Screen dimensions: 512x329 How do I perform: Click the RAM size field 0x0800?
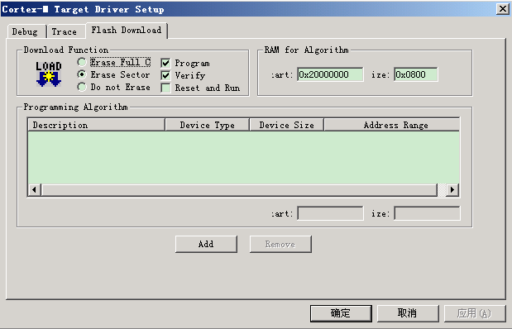pyautogui.click(x=416, y=74)
